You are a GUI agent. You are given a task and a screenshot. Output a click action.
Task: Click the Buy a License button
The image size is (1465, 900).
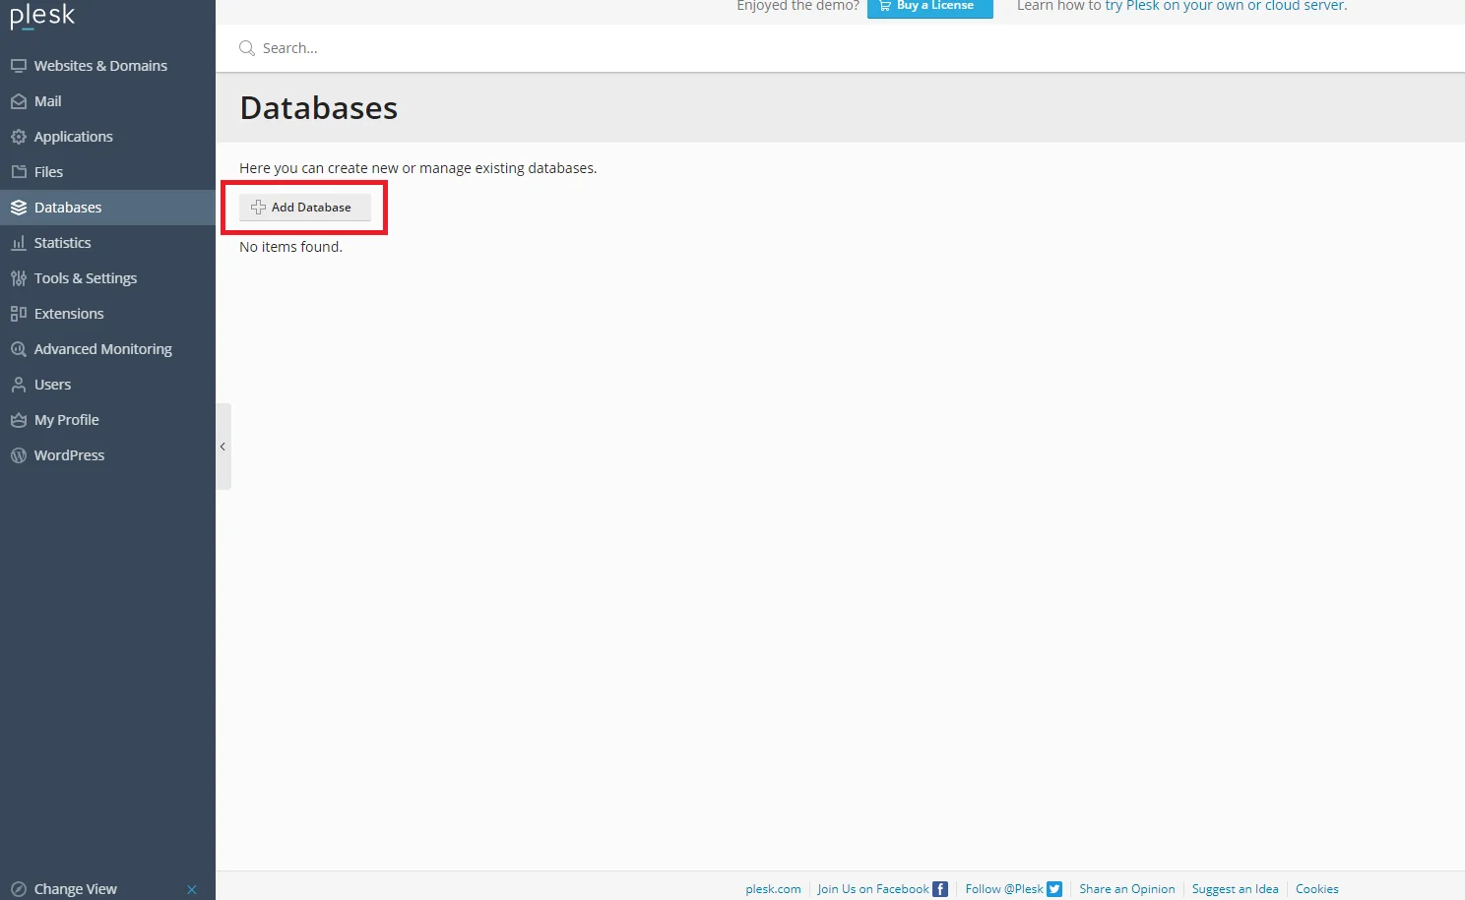pyautogui.click(x=929, y=7)
